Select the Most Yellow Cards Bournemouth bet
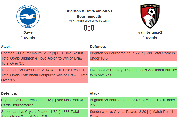178x117 pixels. (44, 103)
